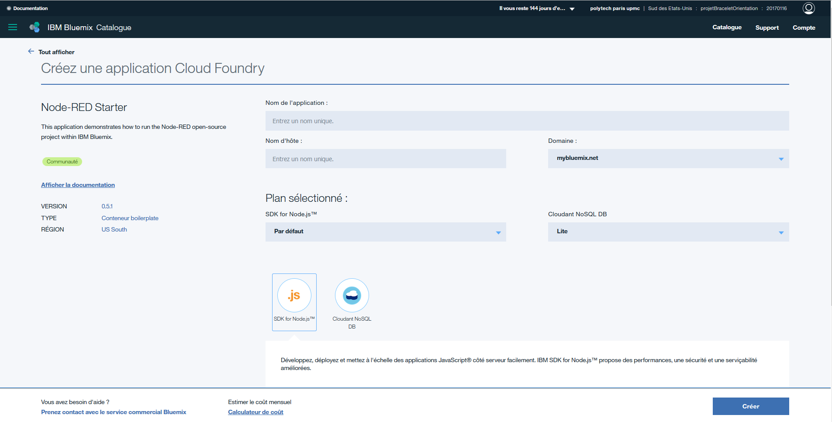Click the Sud des Etats-Unis region label
832x422 pixels.
tap(670, 8)
